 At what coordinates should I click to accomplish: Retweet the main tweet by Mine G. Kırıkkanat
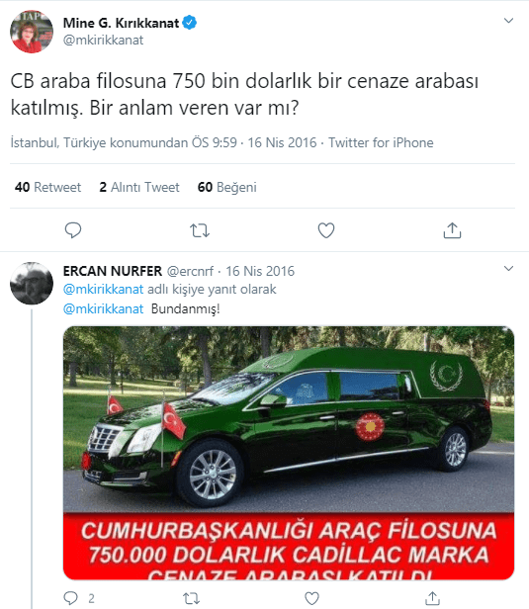(200, 230)
